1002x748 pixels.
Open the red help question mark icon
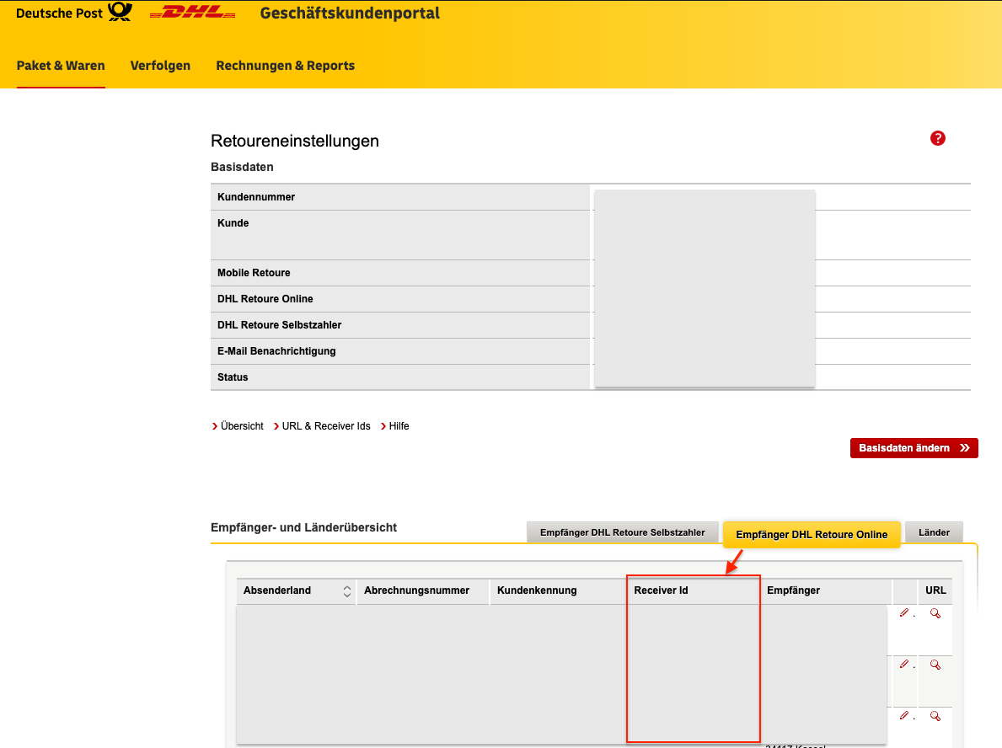(938, 137)
